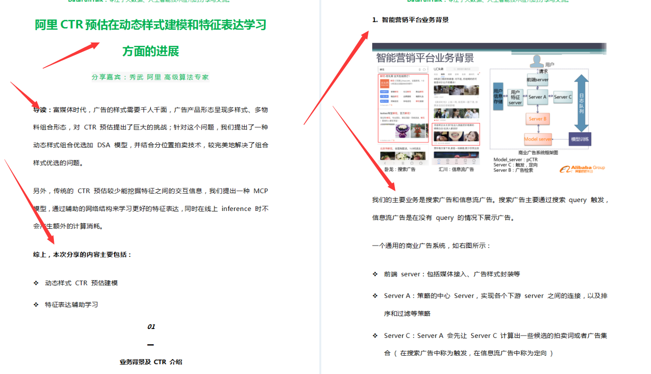Click the section heading 业务背景及 CTR 介绍

coord(151,362)
